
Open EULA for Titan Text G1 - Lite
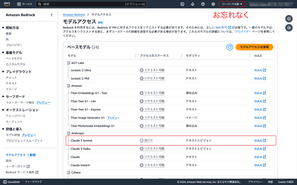tap(260, 101)
